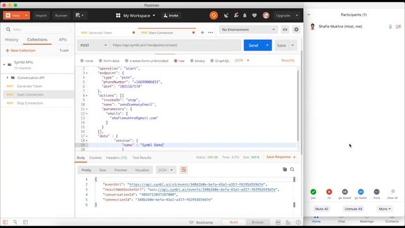Switch to the APIs sidebar tab
The image size is (405, 228).
point(63,39)
